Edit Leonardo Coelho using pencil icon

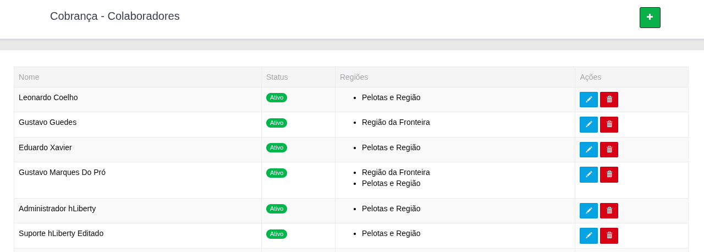click(x=588, y=100)
